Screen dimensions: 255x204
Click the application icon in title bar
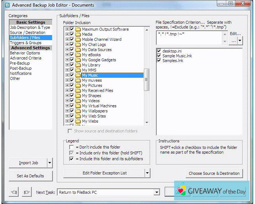point(6,5)
